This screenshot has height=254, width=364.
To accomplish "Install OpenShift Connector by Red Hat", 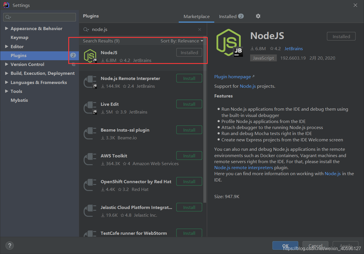I will pos(189,181).
